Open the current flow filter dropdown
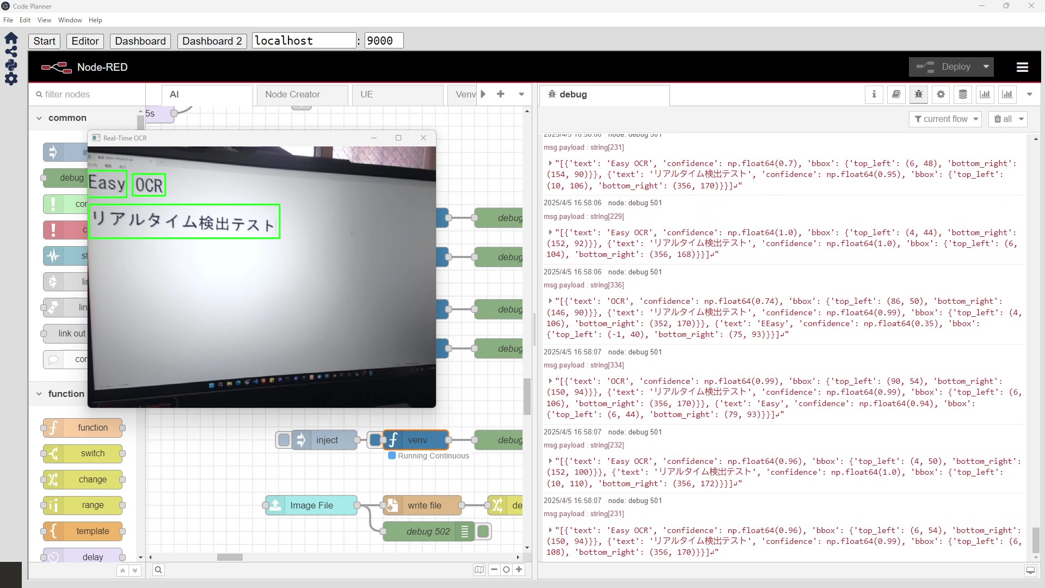Viewport: 1045px width, 588px height. pos(945,119)
